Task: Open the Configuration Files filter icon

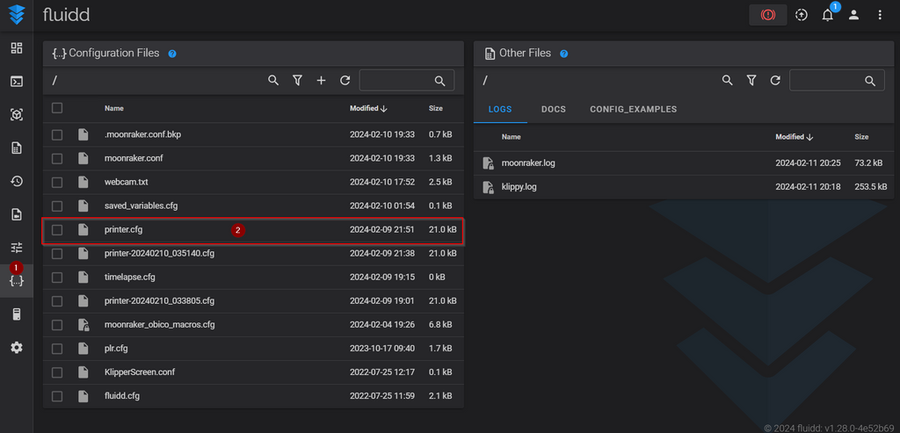Action: 297,80
